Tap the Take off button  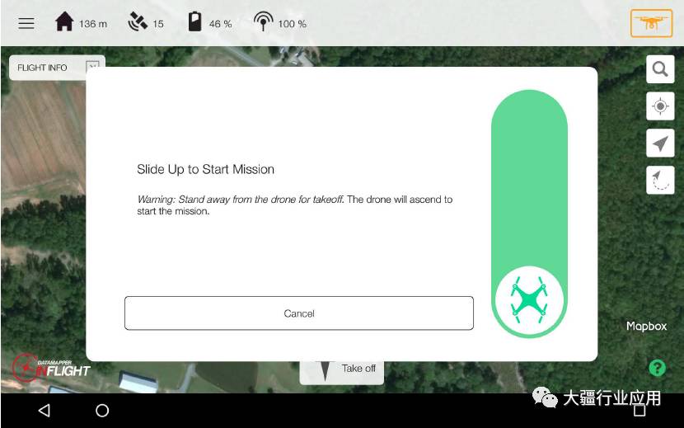coord(341,369)
